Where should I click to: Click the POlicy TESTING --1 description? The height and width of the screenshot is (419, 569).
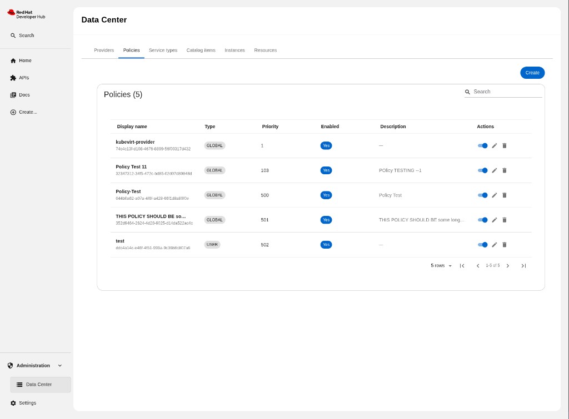pos(400,170)
